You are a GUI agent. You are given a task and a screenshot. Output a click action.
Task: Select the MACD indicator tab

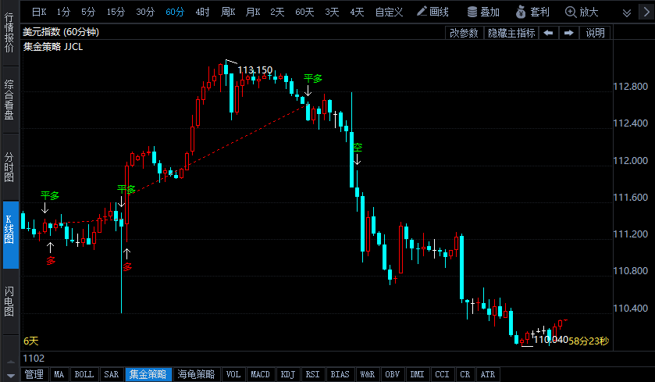260,374
